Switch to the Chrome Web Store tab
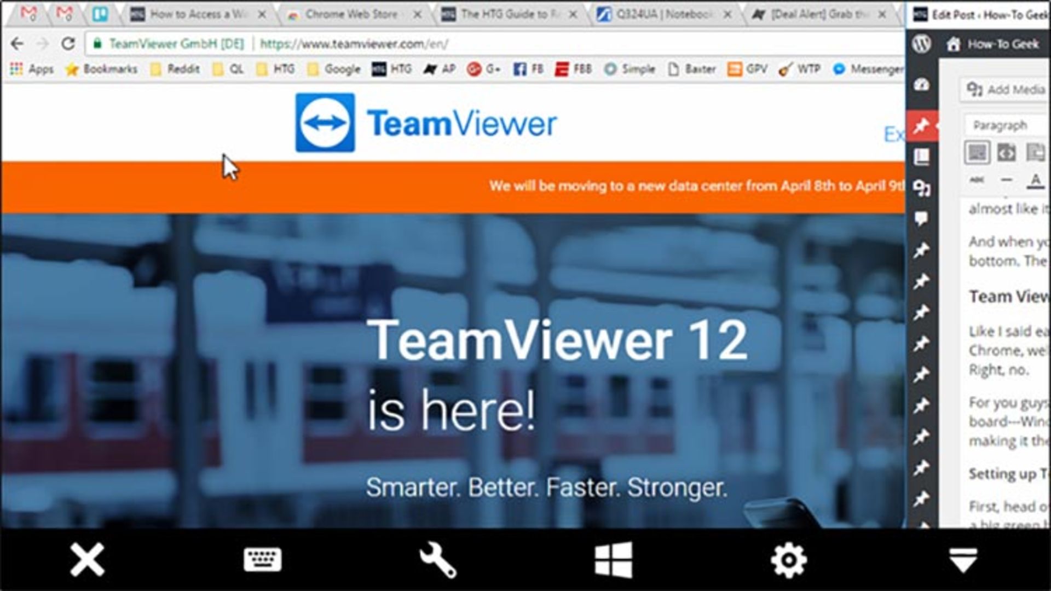Screen dimensions: 1051x591 pos(351,15)
